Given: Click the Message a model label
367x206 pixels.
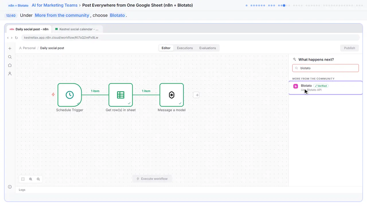Looking at the screenshot, I should click(x=171, y=110).
